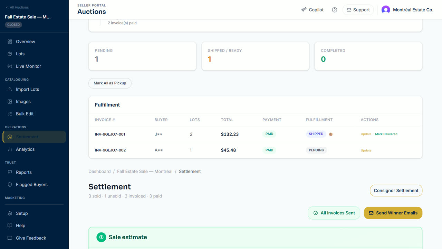Open the Import Lots menu item
The image size is (442, 249).
point(34,89)
